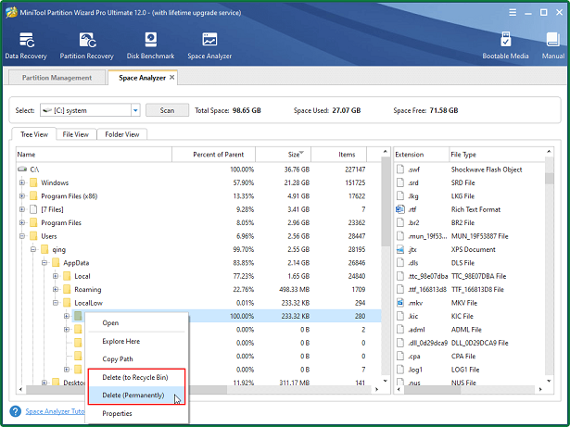570x427 pixels.
Task: Open Disk Benchmark
Action: tap(150, 45)
